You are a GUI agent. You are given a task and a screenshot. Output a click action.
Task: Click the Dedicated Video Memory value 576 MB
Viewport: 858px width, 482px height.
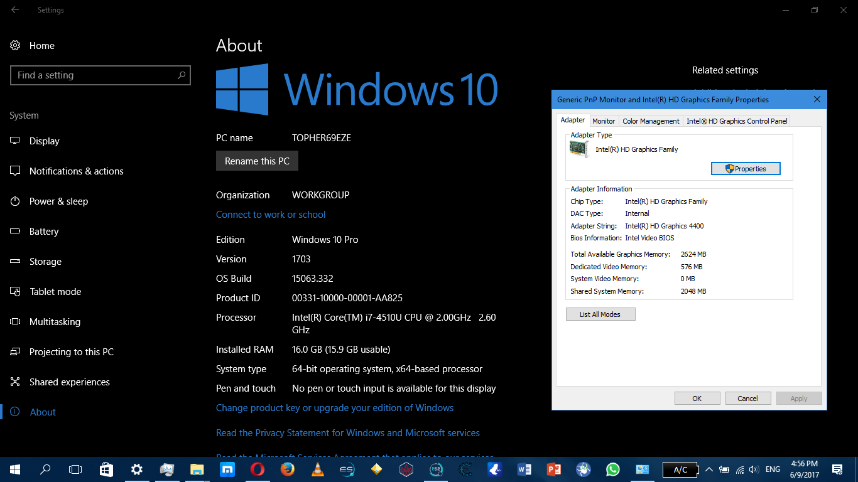[692, 267]
